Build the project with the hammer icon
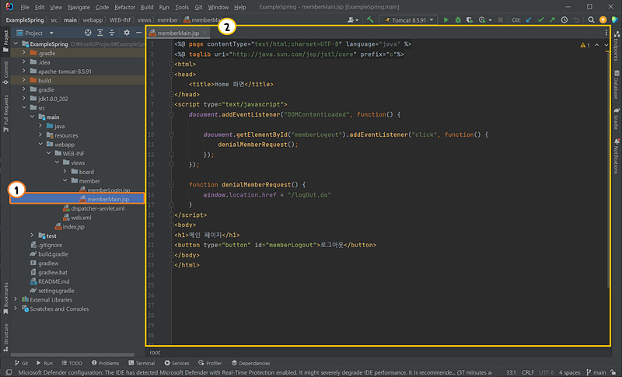The width and height of the screenshot is (622, 377). (370, 19)
